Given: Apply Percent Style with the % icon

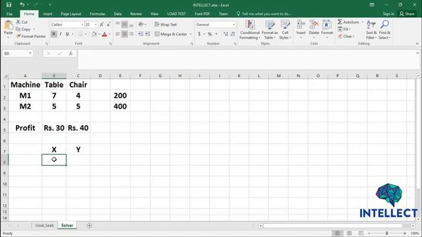Looking at the screenshot, I should click(210, 34).
